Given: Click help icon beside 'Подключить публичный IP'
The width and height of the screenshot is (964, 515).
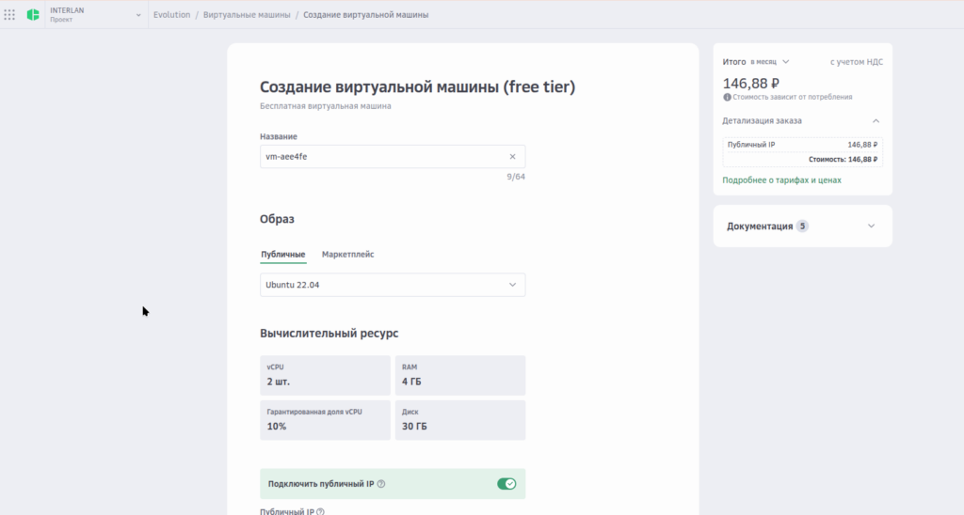Looking at the screenshot, I should [381, 484].
